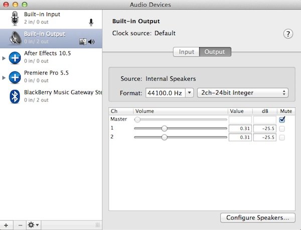Zoom the Audio Devices window

(x=25, y=5)
